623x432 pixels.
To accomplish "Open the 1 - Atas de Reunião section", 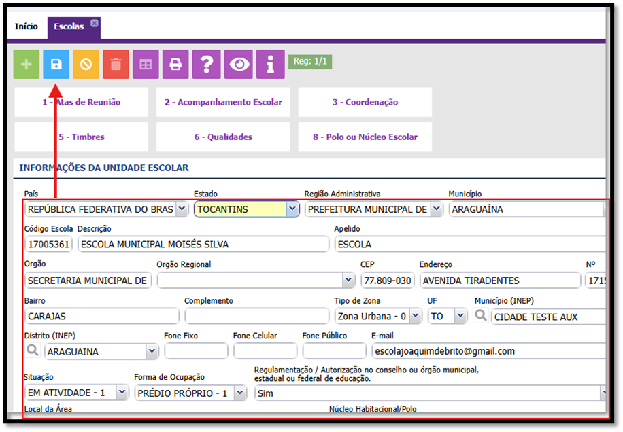I will [81, 102].
